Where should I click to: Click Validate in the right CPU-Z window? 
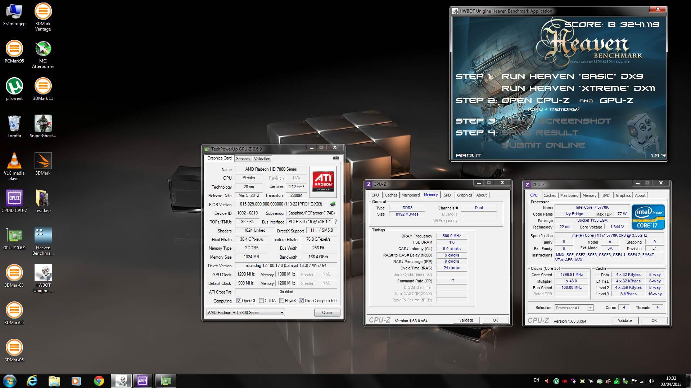[625, 320]
